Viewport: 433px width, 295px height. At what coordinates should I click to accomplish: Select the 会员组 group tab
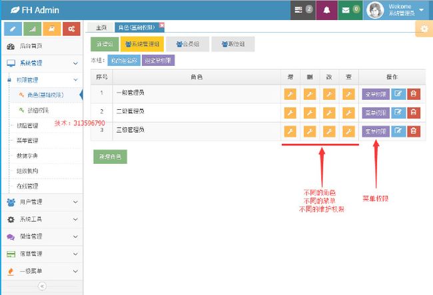187,44
